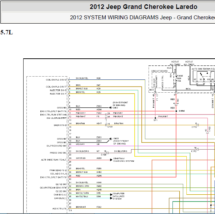Click the S4500 splice dot
Screen dimensions: 215x214
pos(176,111)
